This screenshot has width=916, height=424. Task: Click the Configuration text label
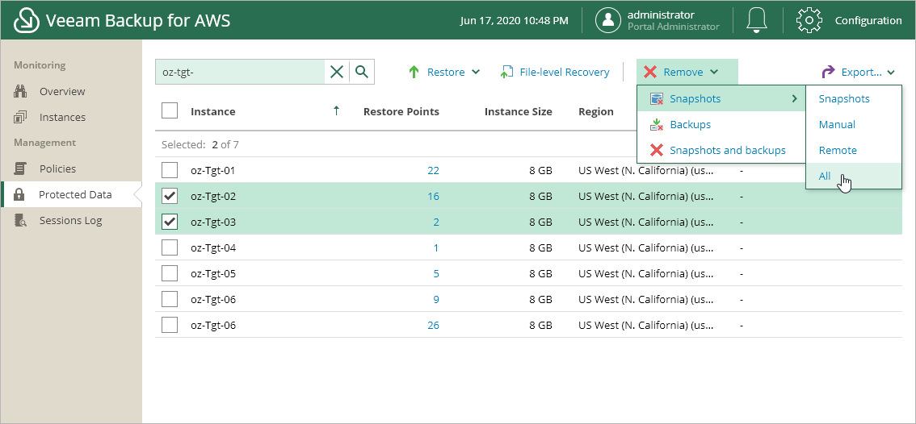[868, 20]
